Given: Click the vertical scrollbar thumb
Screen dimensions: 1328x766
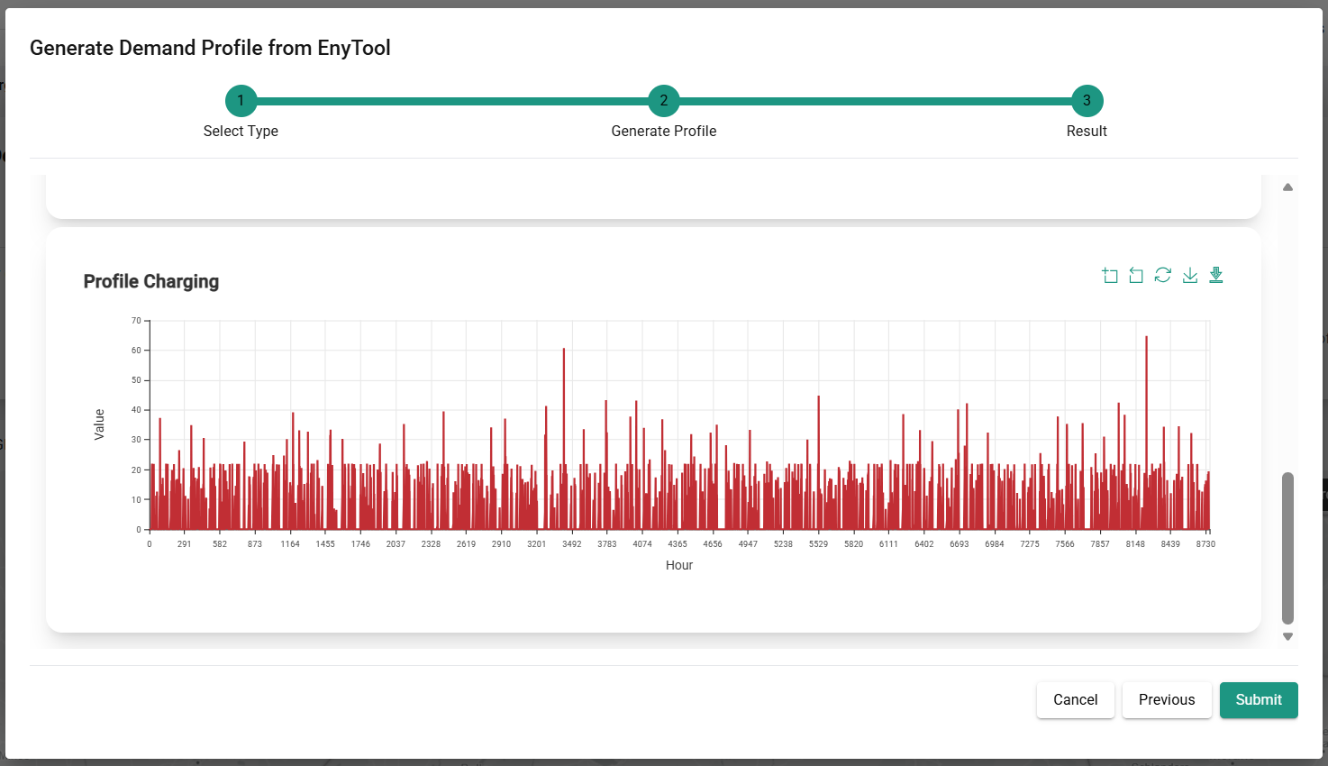Looking at the screenshot, I should point(1287,547).
